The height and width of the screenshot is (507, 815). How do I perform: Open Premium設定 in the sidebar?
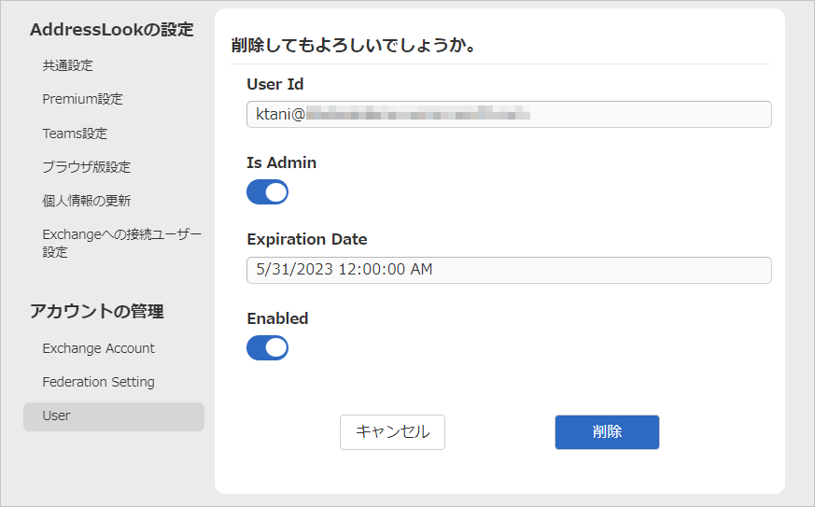tap(83, 99)
